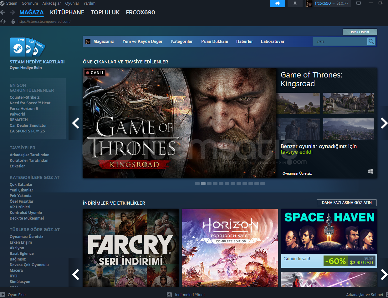Open the Oyunlar menu
The image size is (388, 298).
pyautogui.click(x=72, y=3)
